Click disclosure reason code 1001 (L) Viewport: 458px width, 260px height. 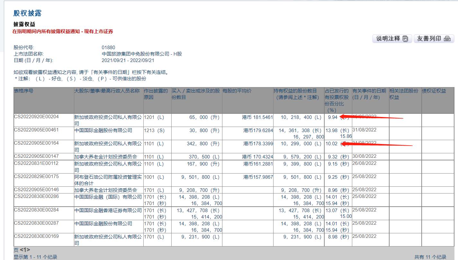pyautogui.click(x=154, y=177)
